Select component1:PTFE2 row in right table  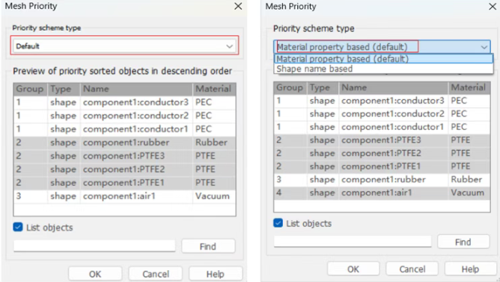click(x=382, y=153)
